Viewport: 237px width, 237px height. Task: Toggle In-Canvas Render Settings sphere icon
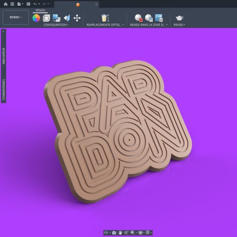[x=149, y=18]
